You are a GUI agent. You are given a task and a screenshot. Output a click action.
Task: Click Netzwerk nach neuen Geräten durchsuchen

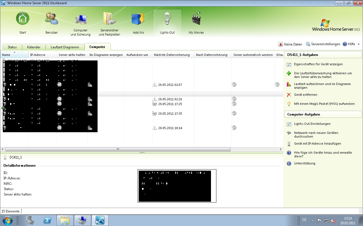[316, 134]
